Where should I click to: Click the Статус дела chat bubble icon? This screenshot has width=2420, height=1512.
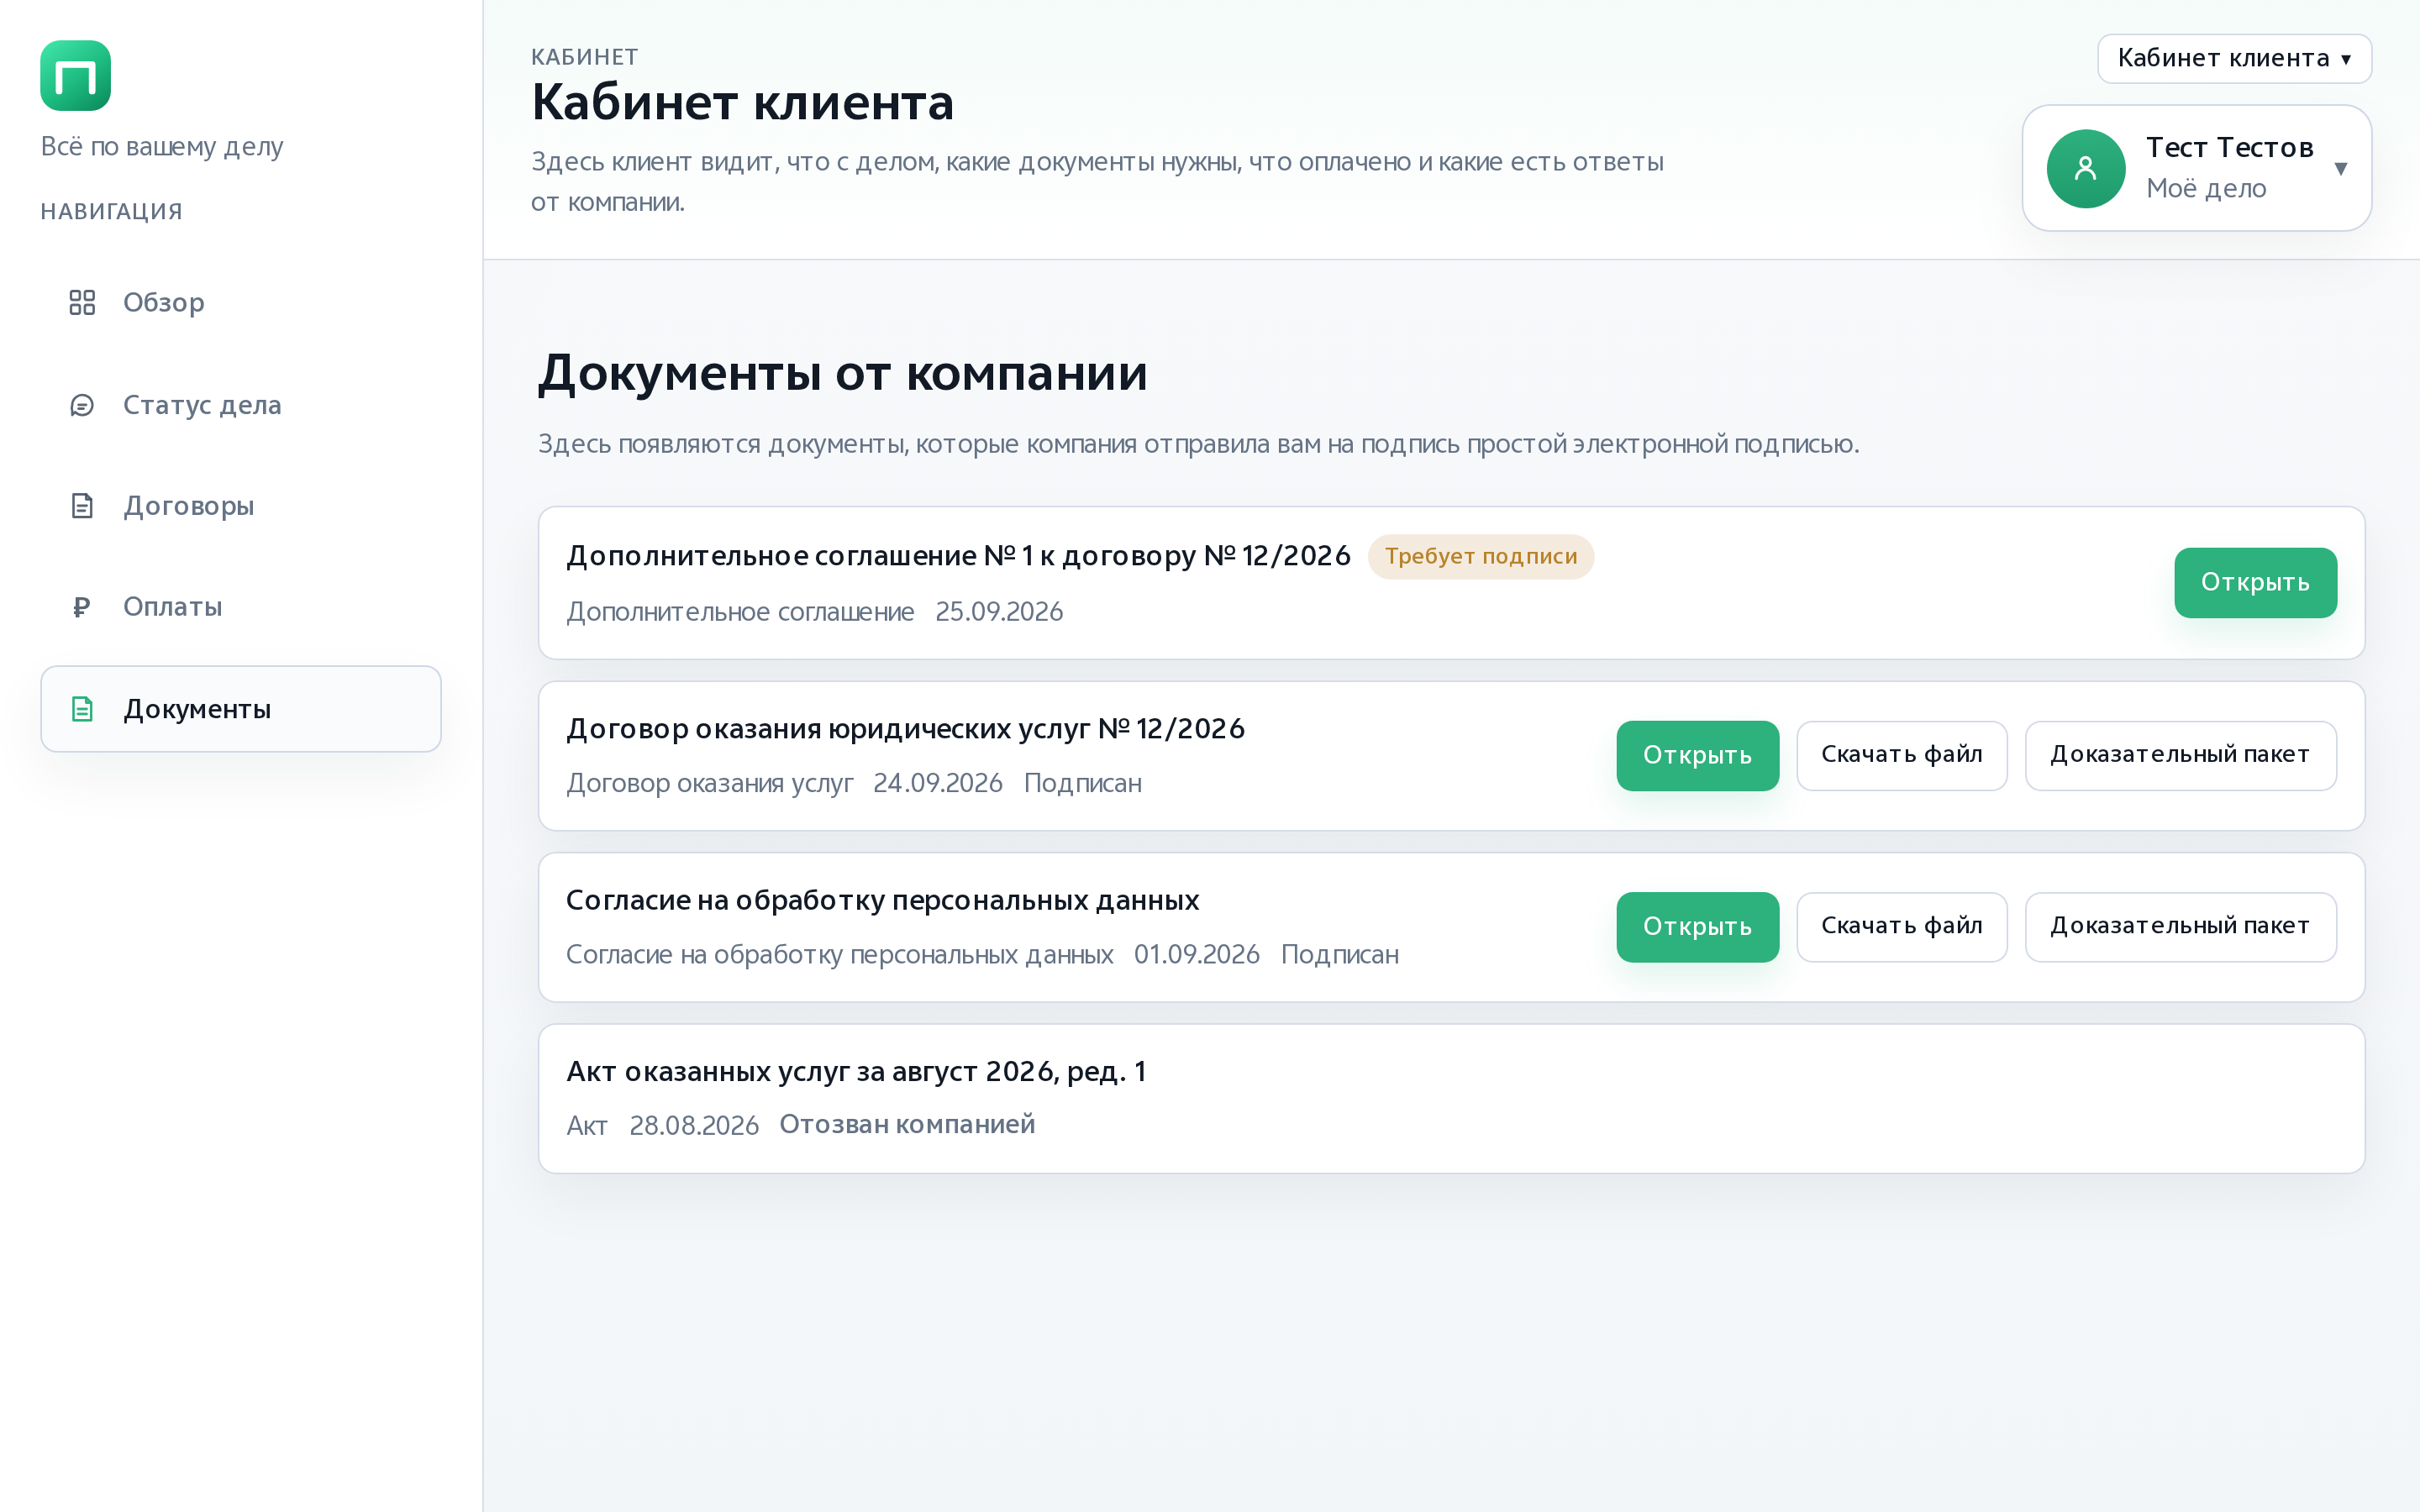[x=82, y=405]
